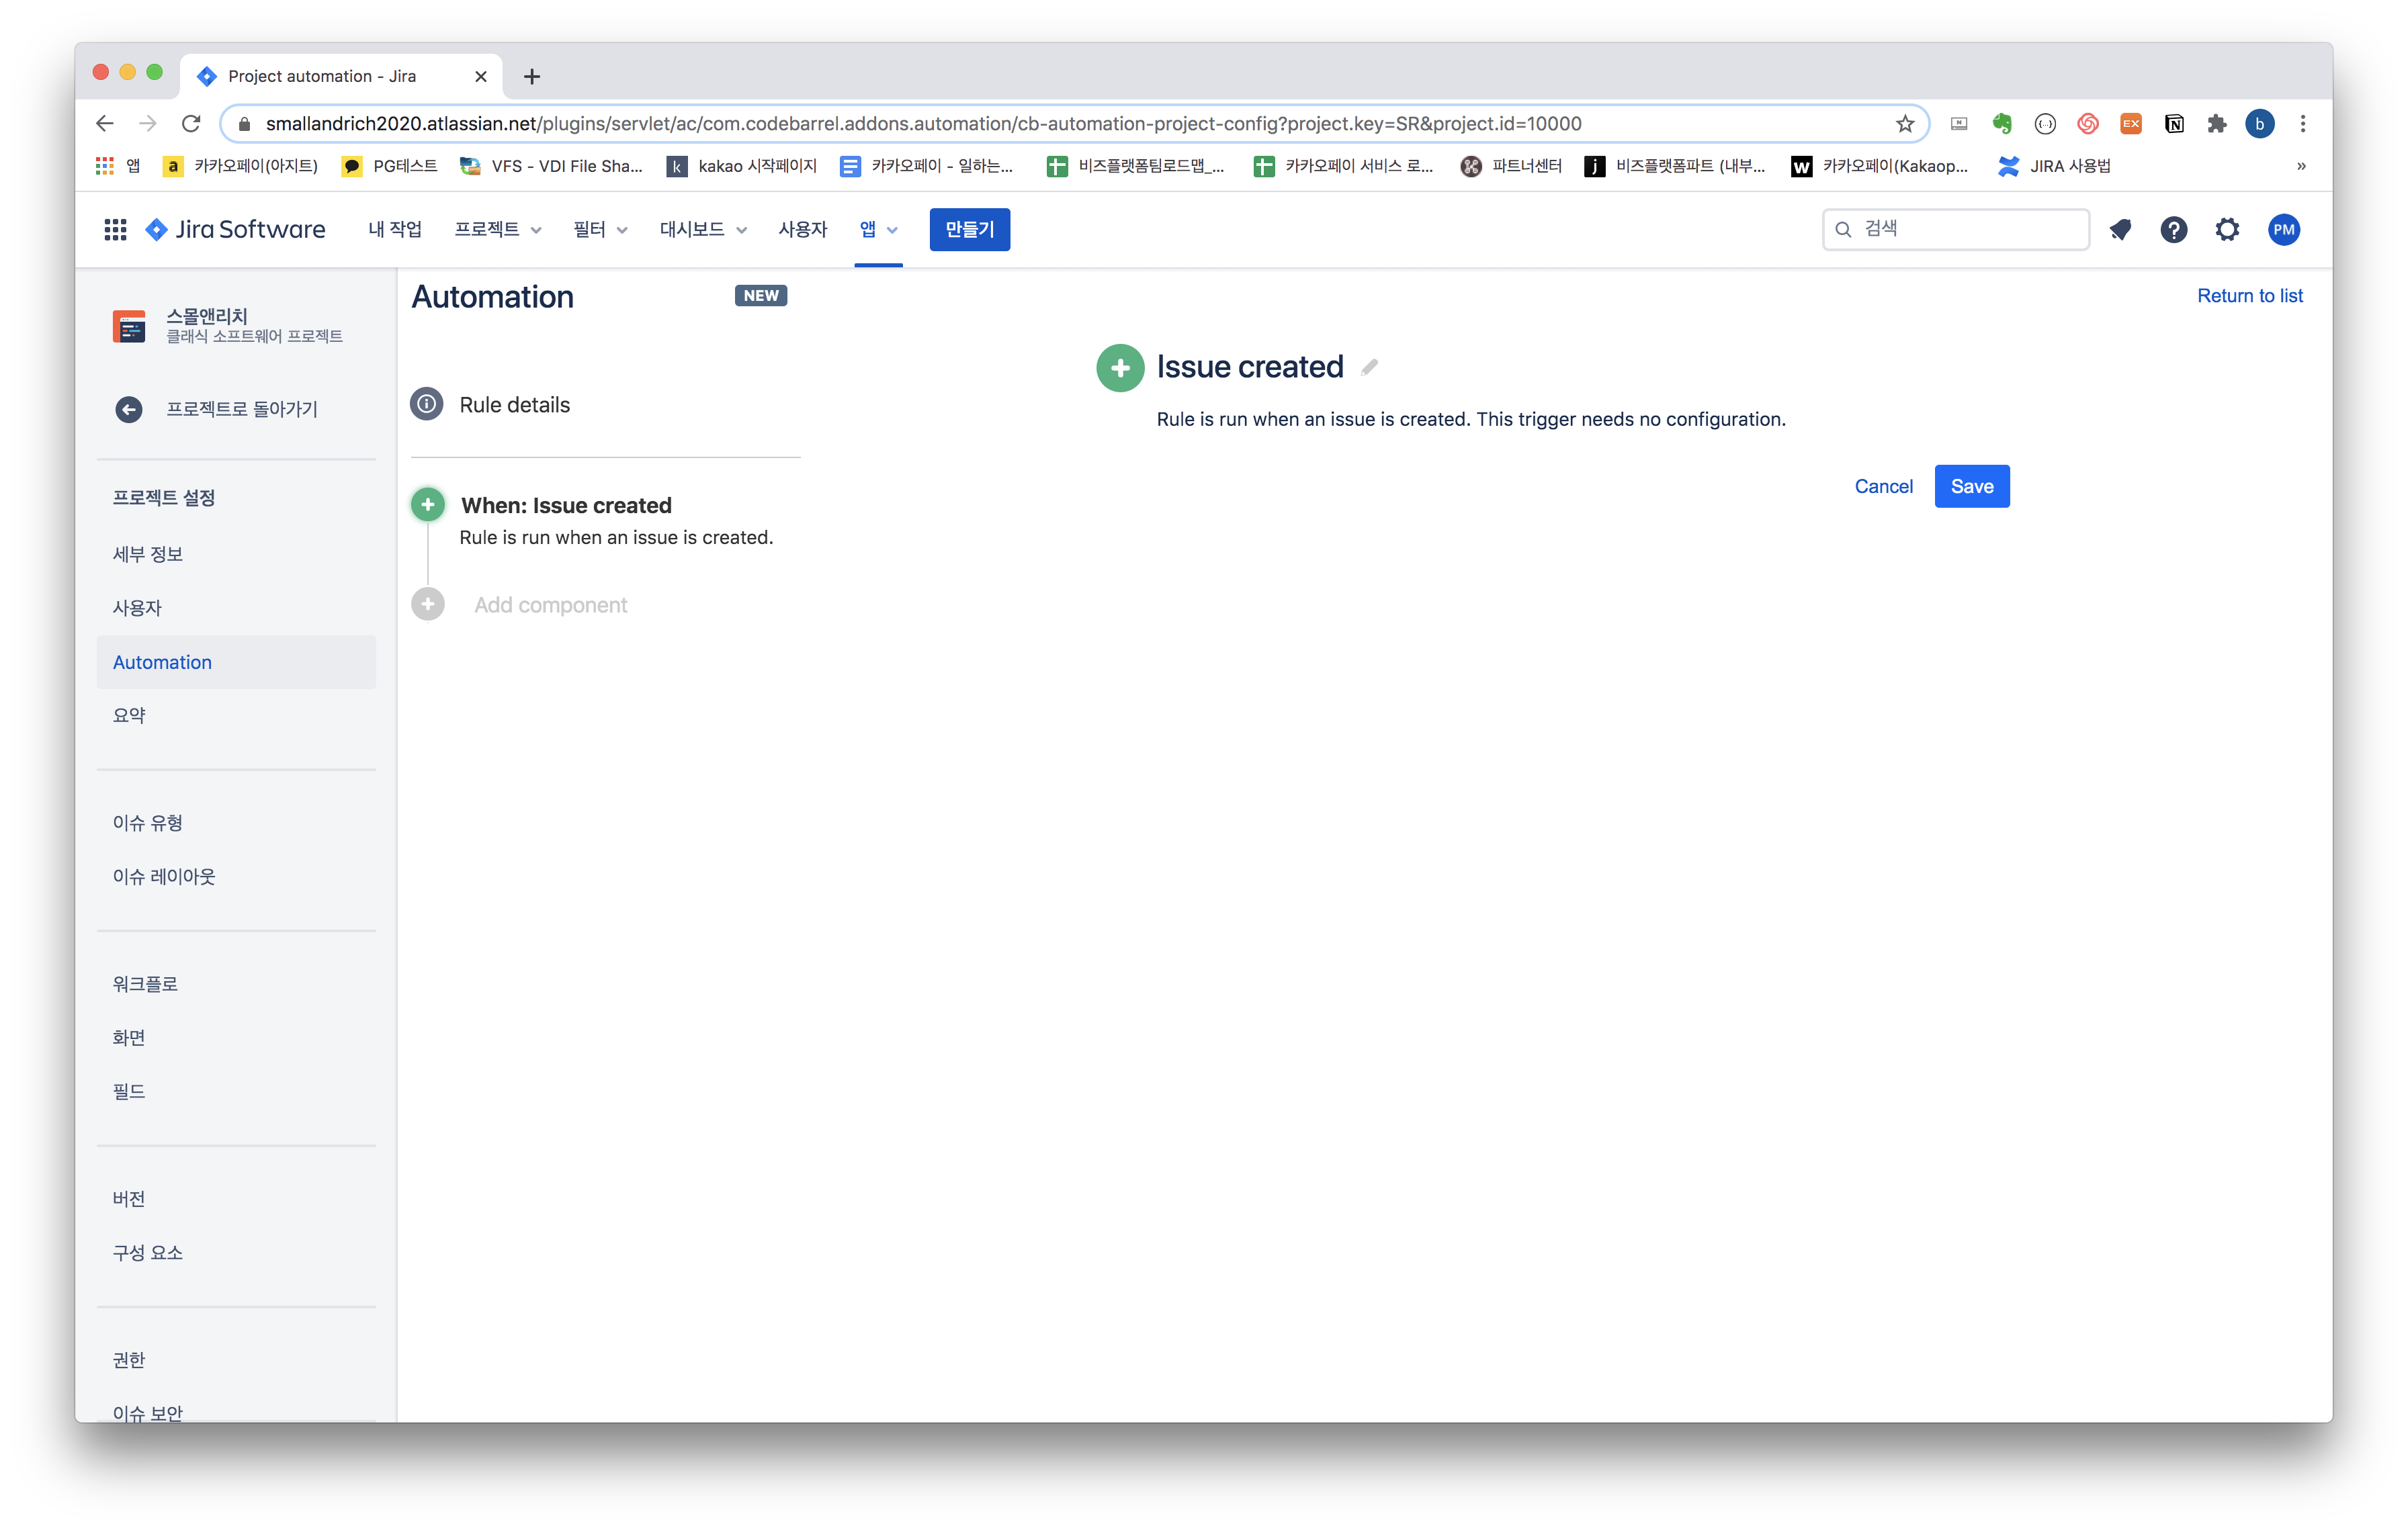The width and height of the screenshot is (2408, 1530).
Task: Click the Add component plus icon
Action: point(428,604)
